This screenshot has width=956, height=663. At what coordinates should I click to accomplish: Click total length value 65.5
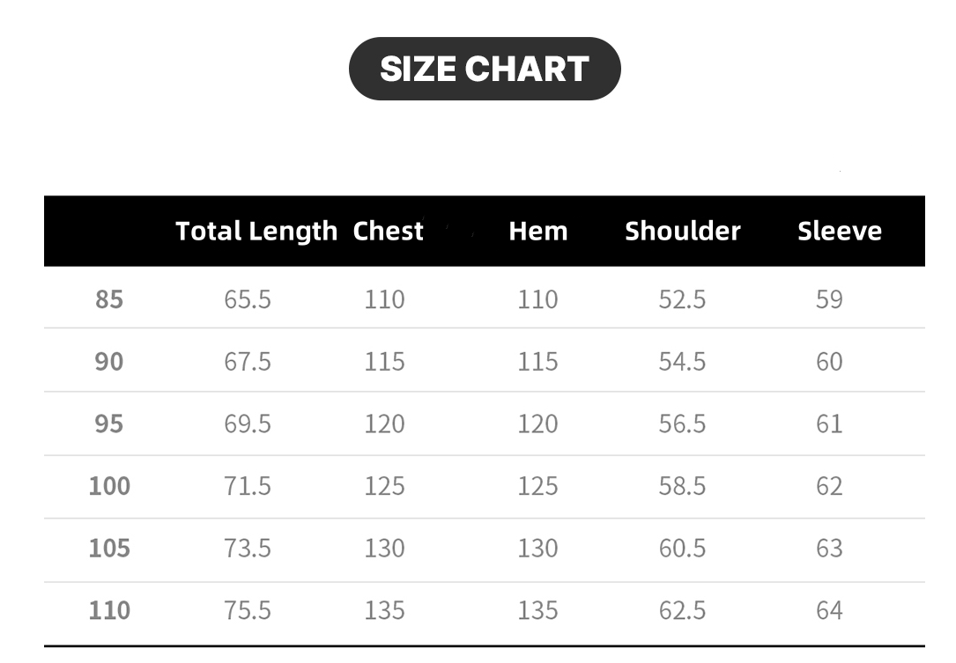[248, 299]
